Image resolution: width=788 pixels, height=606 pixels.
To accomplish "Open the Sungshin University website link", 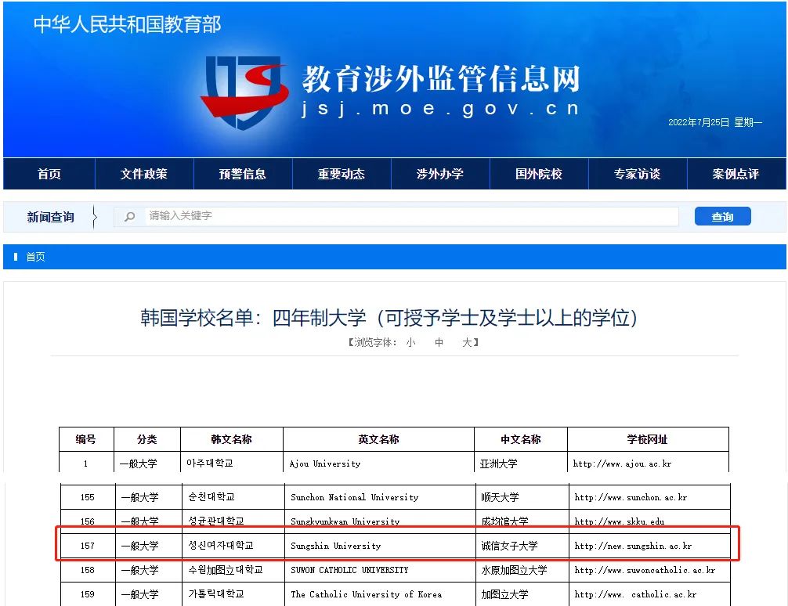I will (x=633, y=546).
